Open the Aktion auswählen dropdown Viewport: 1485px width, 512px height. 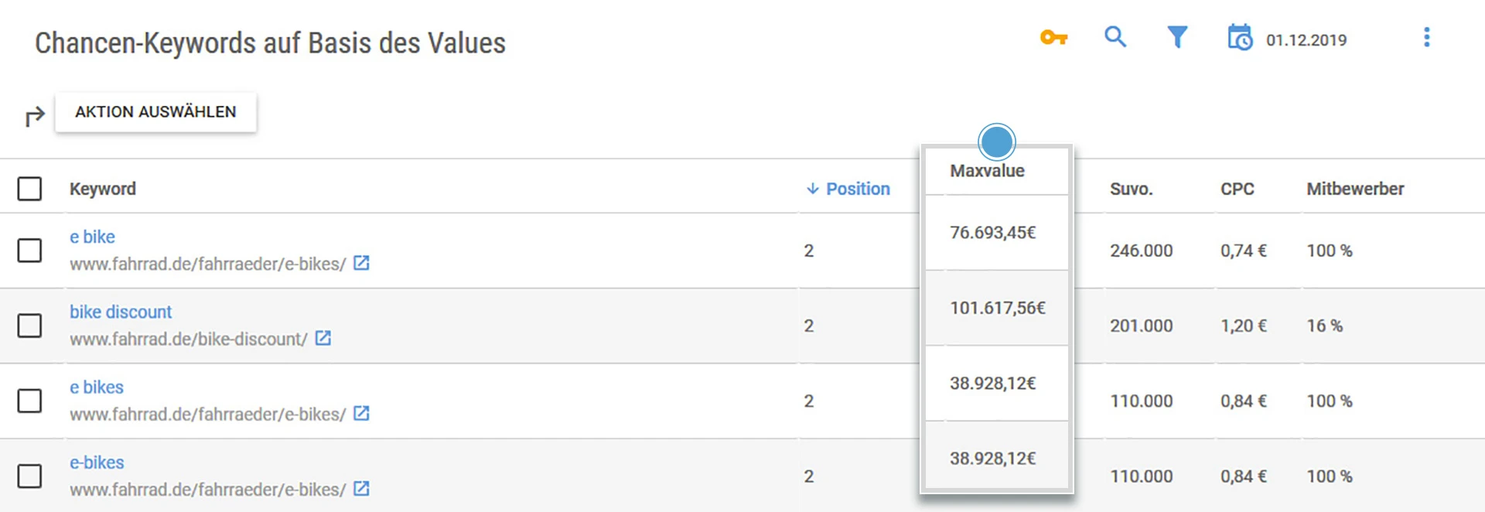[155, 111]
